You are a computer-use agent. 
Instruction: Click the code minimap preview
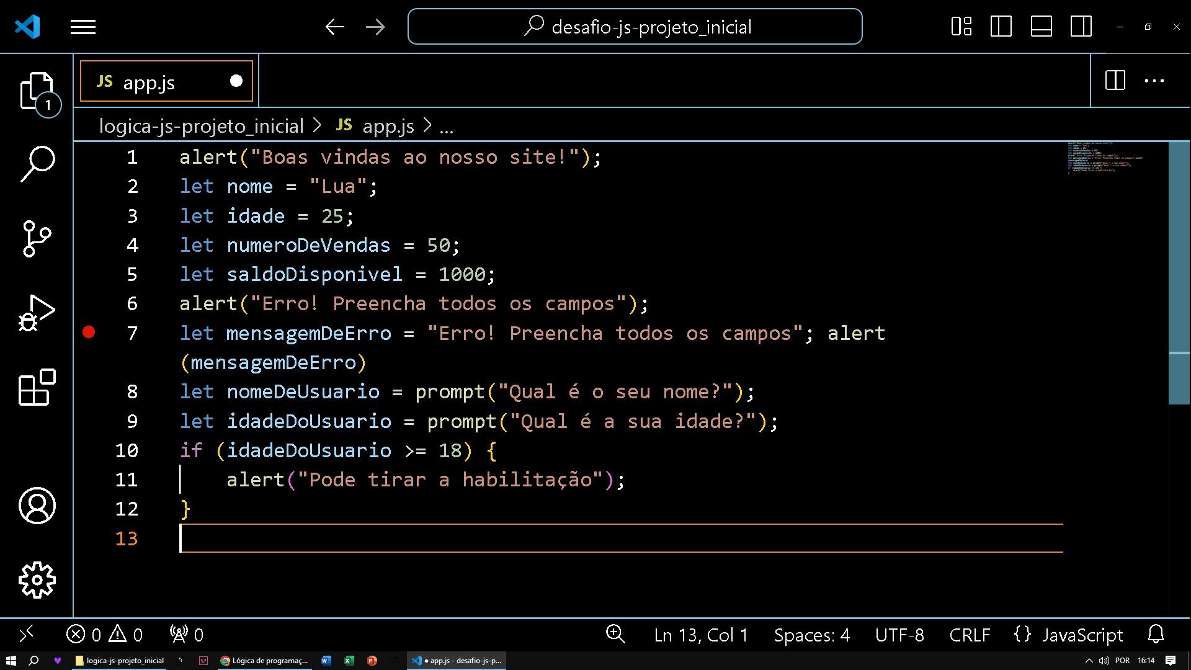[x=1105, y=157]
